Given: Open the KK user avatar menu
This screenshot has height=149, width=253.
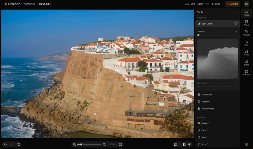Looking at the screenshot, I should [x=247, y=4].
